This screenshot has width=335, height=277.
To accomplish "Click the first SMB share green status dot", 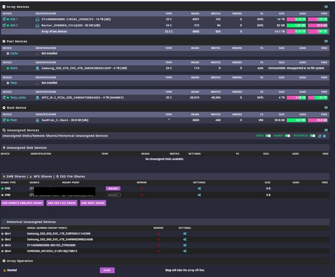I will coord(2,189).
